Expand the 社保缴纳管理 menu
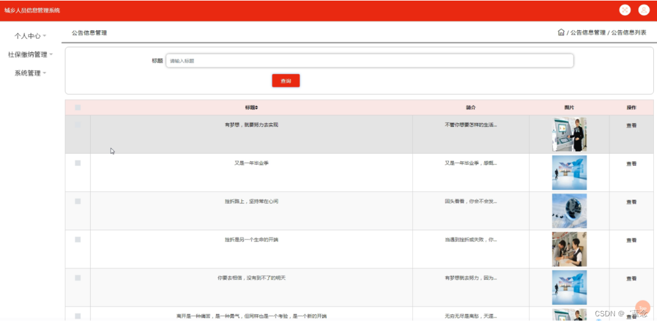Viewport: 657px width, 323px height. tap(30, 55)
